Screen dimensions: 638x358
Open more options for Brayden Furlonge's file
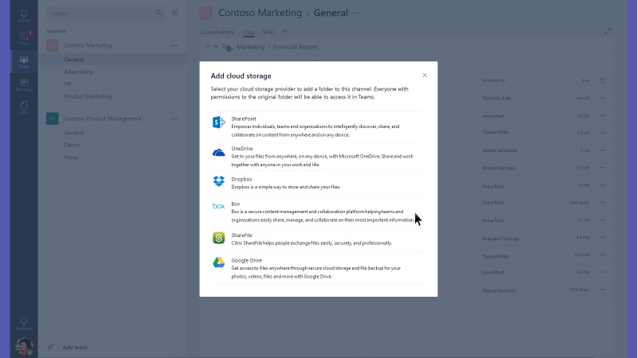coord(603,238)
